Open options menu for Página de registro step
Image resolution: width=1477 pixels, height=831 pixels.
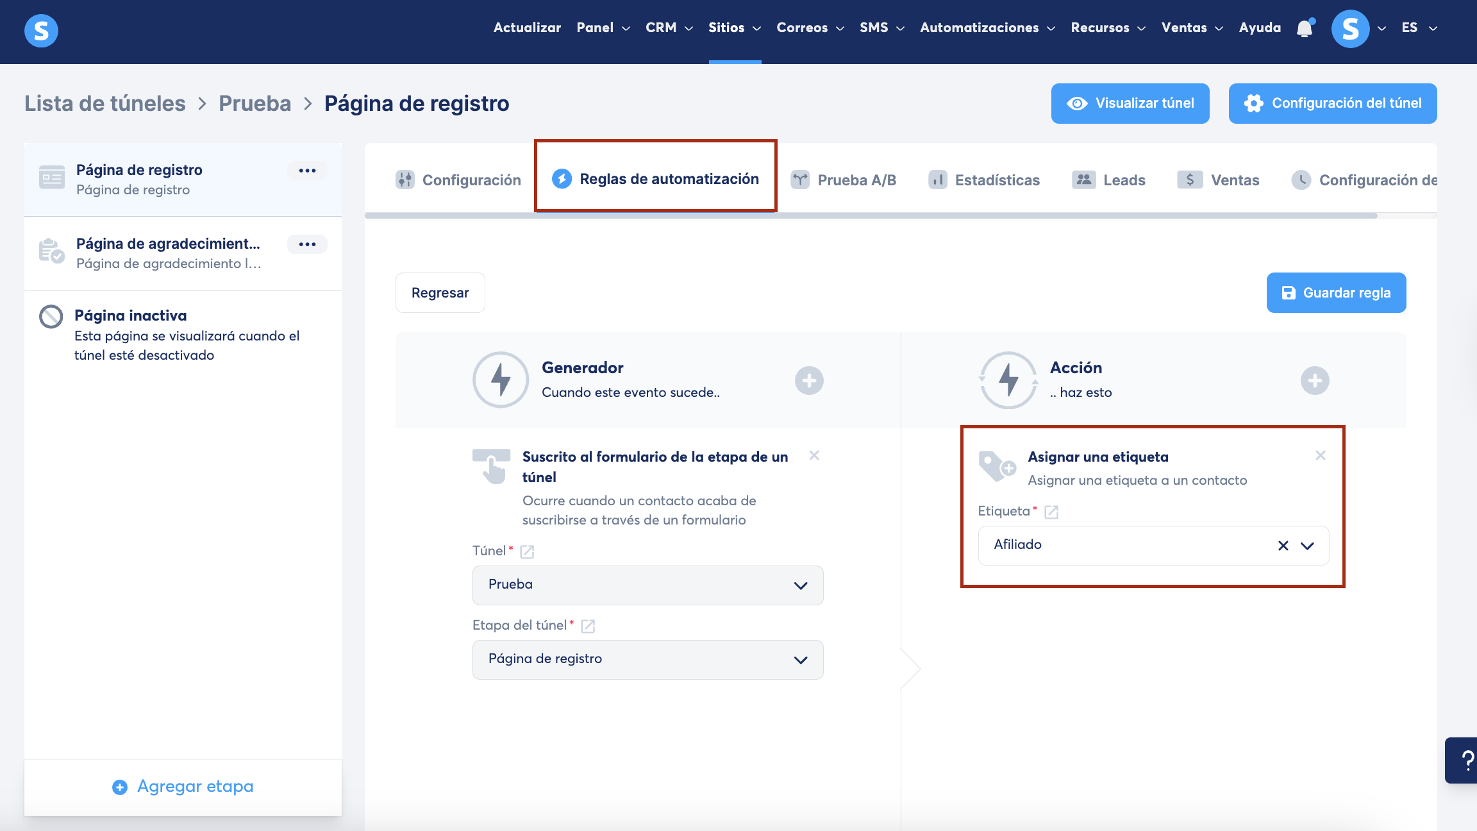[307, 171]
